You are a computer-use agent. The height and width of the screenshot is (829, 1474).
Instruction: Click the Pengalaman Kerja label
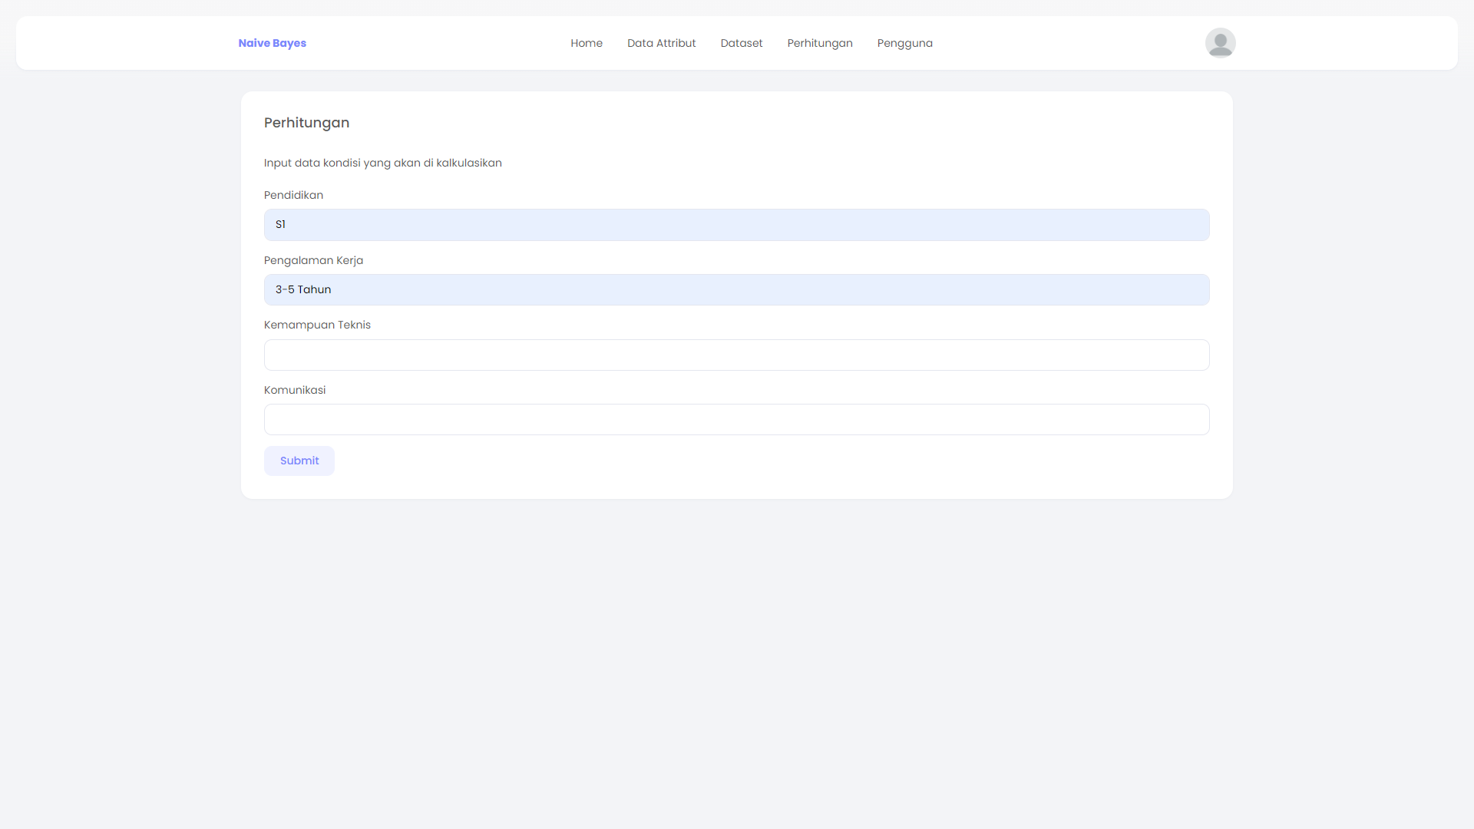coord(313,260)
